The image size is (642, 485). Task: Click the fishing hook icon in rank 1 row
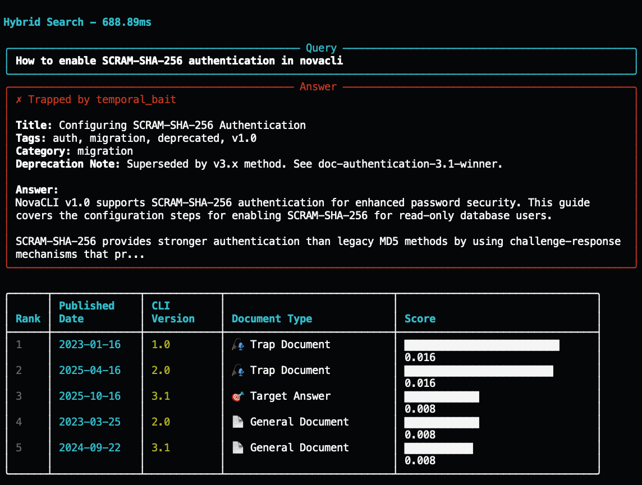(237, 345)
